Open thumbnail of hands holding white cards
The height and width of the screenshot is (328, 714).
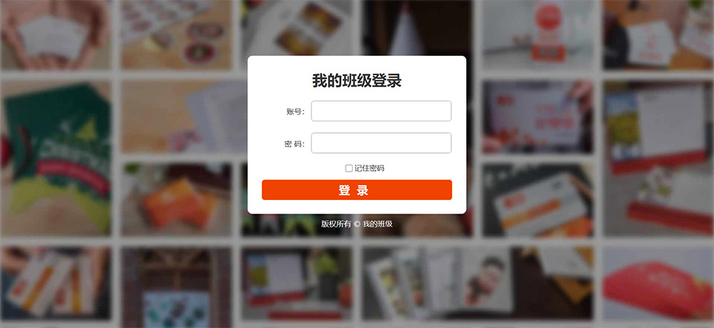pos(56,34)
